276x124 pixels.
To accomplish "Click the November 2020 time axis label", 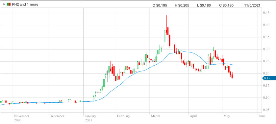I will point(21,118).
